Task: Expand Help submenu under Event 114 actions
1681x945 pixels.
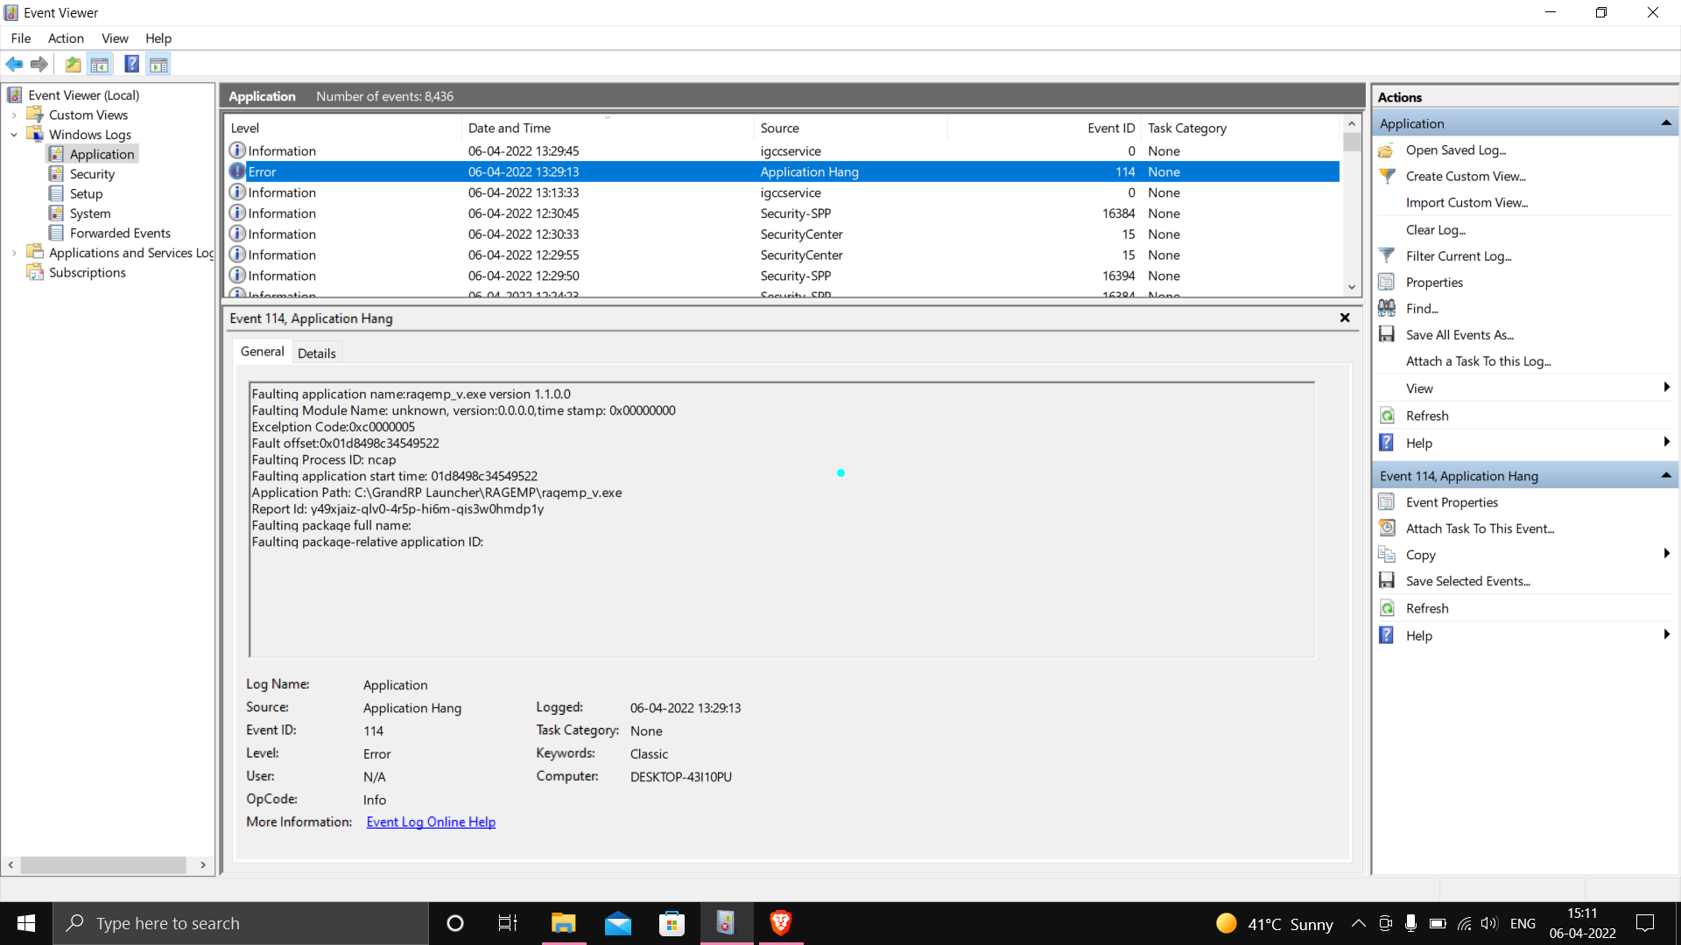Action: [x=1666, y=635]
